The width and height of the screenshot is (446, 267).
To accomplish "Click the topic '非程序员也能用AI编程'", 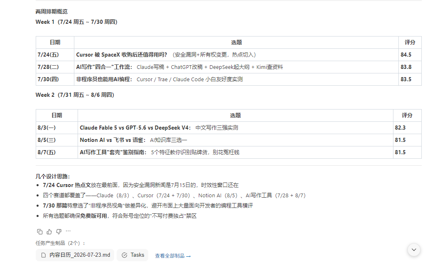I will click(x=104, y=79).
